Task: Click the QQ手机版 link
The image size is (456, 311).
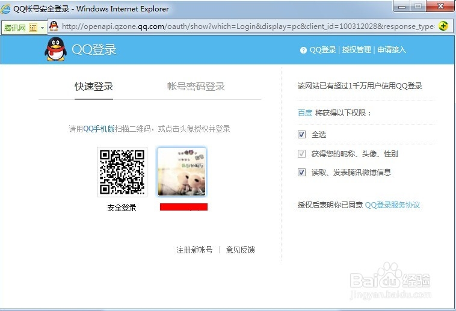Action: click(x=99, y=129)
